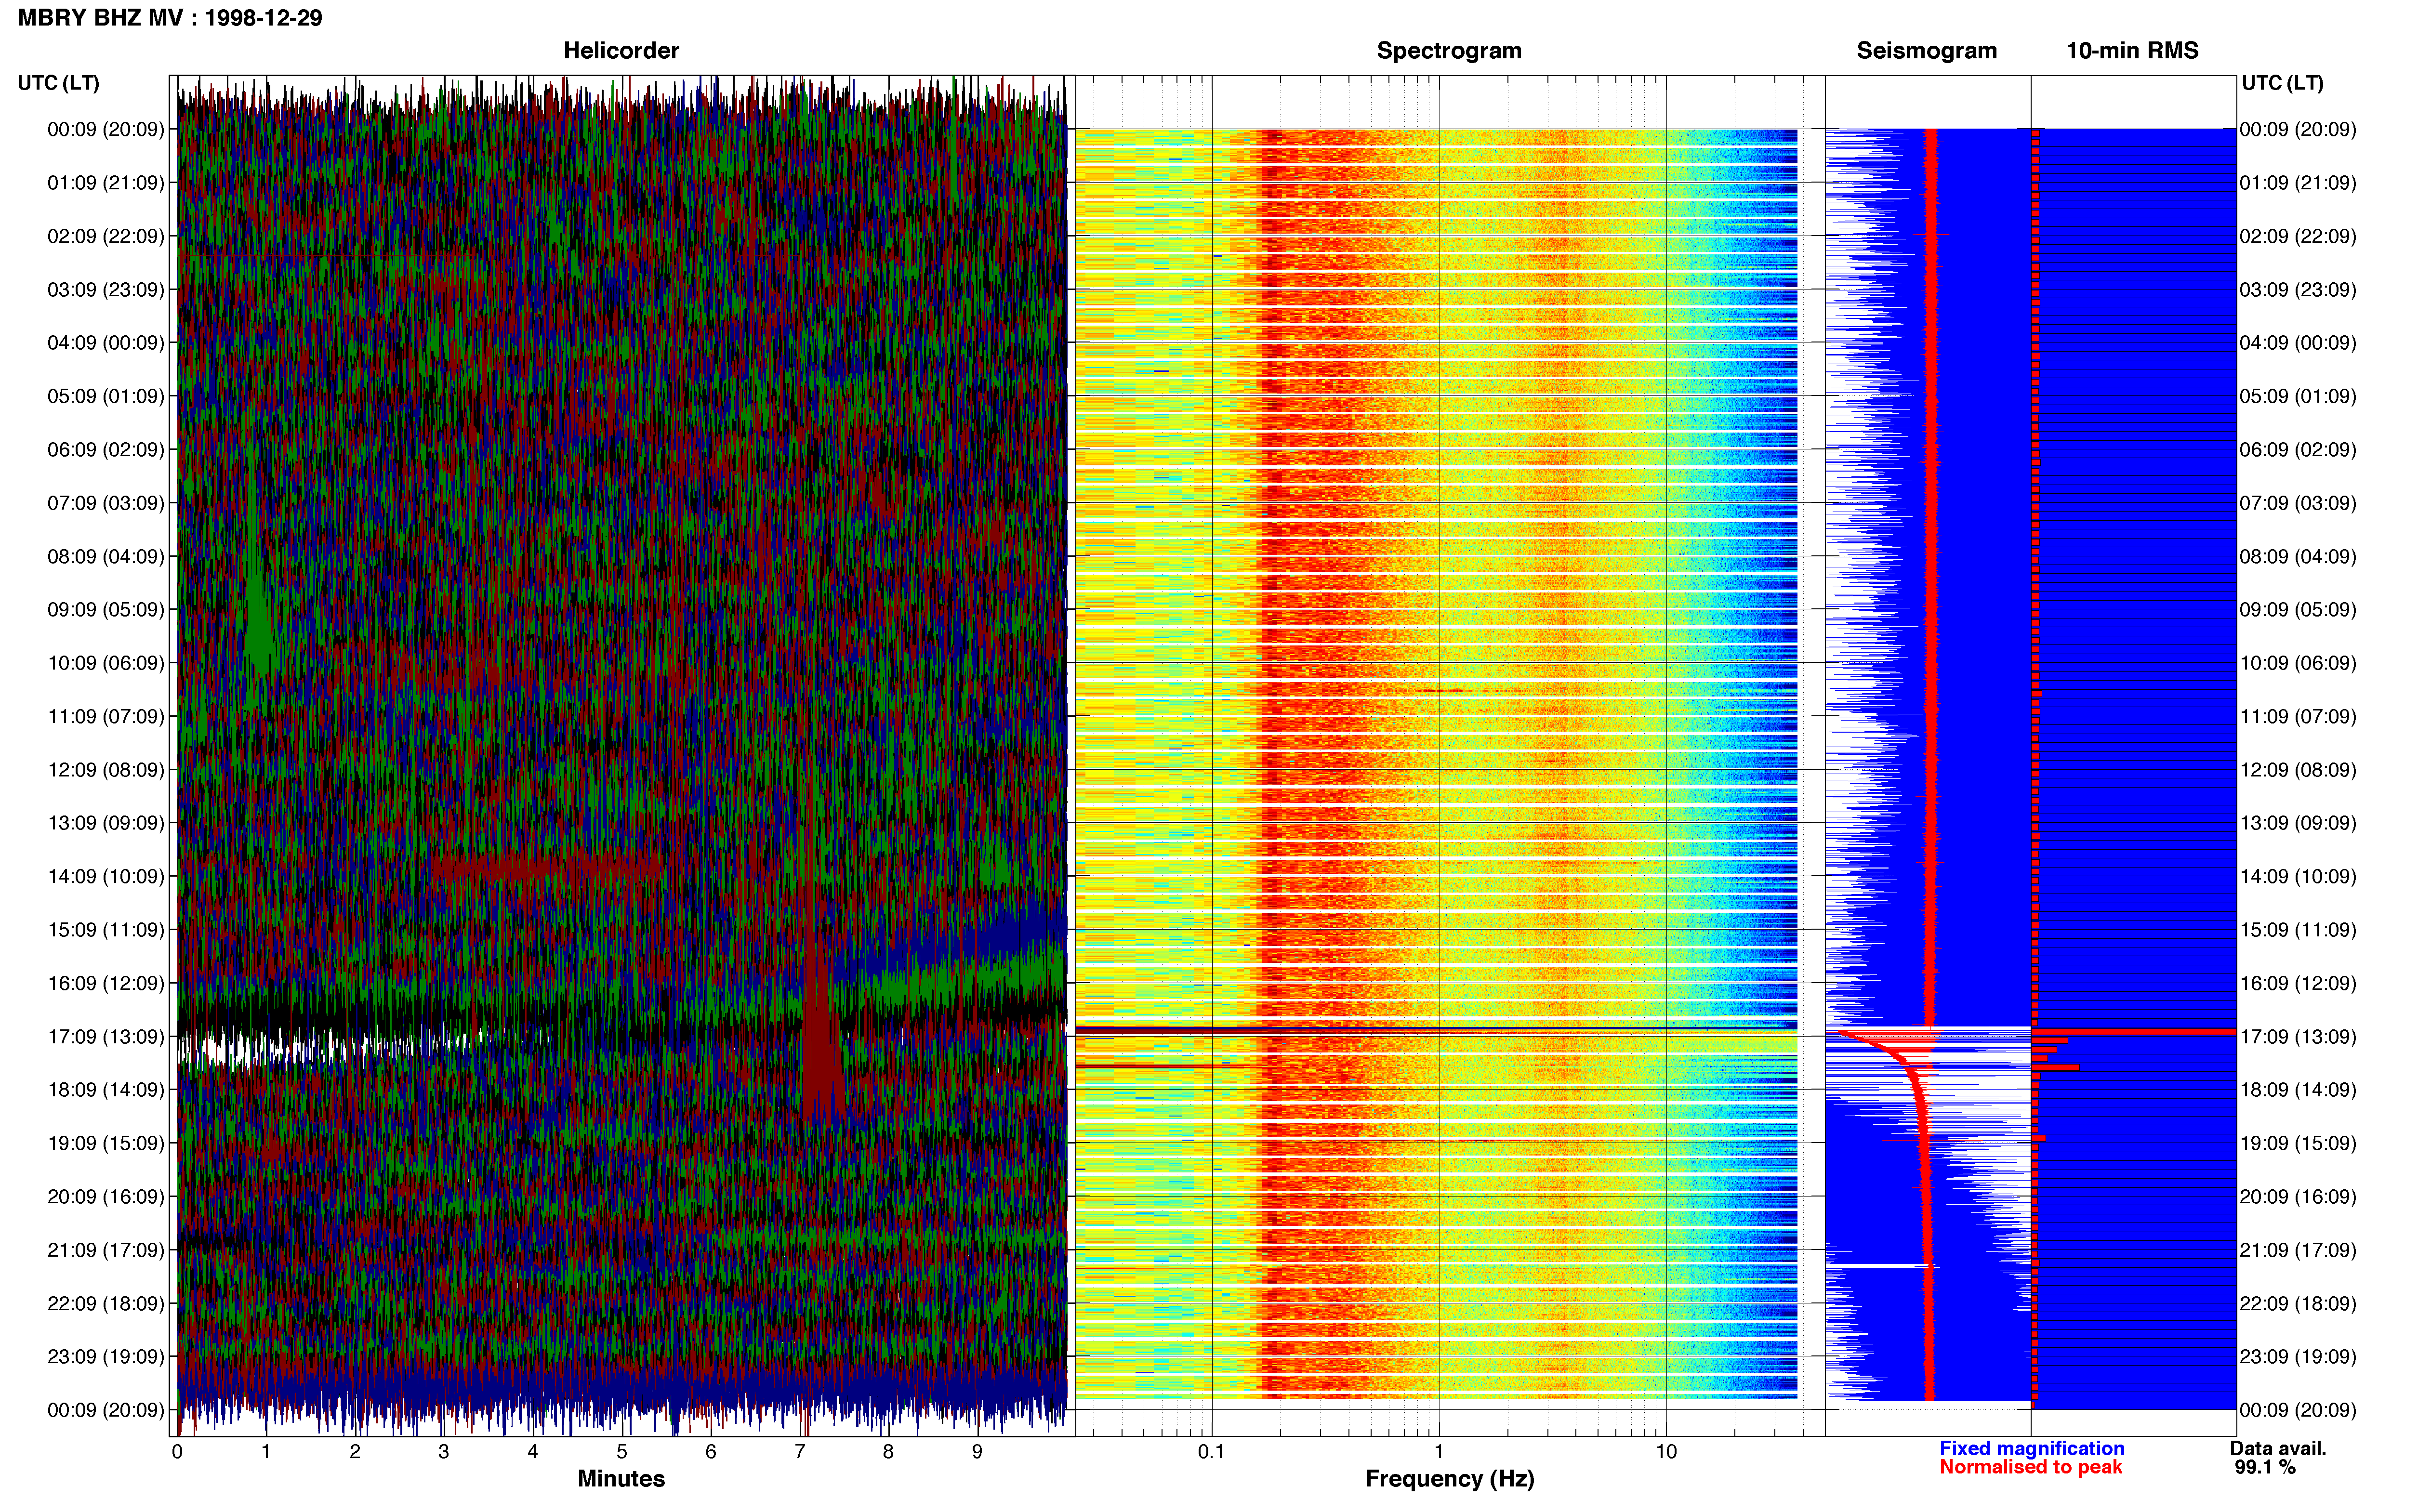Click the left '22:09 (18:09)' time label

[106, 1304]
